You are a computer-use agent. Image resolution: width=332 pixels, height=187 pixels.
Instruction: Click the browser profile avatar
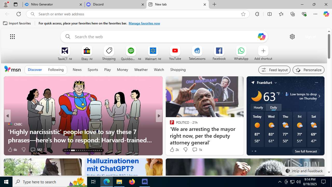pyautogui.click(x=6, y=4)
